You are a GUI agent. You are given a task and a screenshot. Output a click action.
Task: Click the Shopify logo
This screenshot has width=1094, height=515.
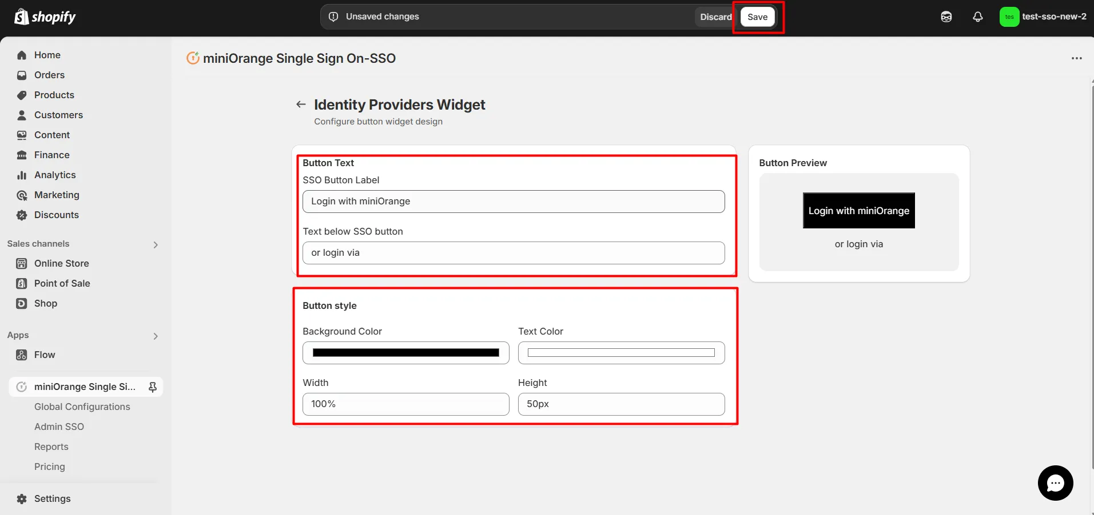click(x=45, y=17)
